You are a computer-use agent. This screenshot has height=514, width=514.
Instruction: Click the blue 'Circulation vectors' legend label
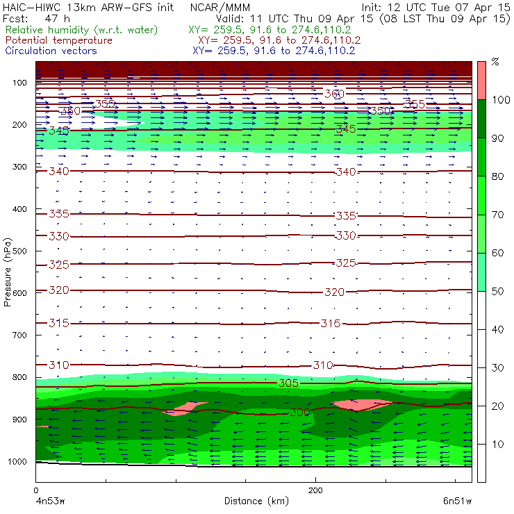point(51,51)
